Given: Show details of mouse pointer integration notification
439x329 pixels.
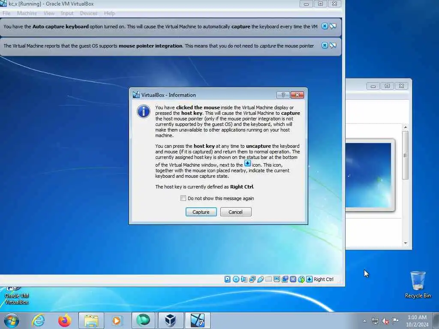Looking at the screenshot, I should coord(333,45).
